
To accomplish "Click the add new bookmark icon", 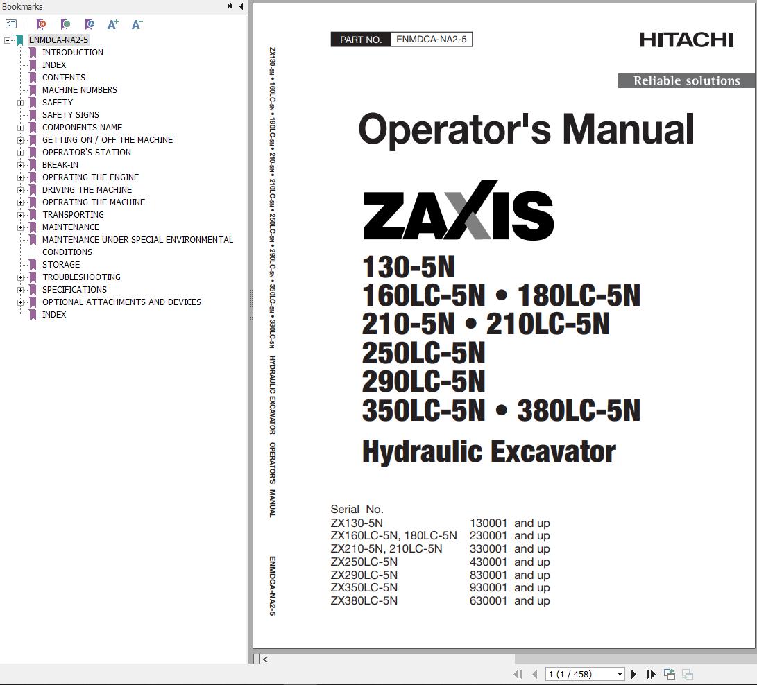I will pyautogui.click(x=65, y=24).
